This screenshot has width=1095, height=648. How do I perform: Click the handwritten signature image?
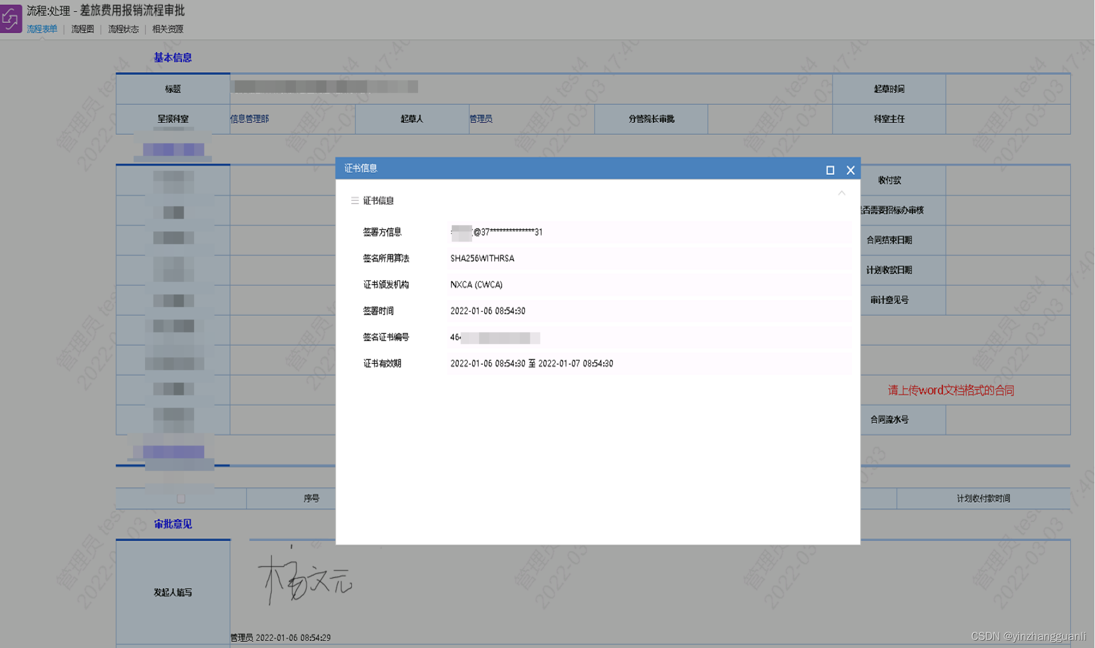(305, 578)
